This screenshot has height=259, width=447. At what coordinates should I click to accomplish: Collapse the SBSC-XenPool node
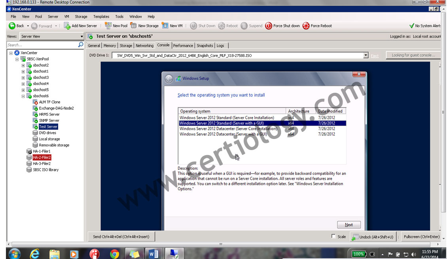(x=17, y=59)
